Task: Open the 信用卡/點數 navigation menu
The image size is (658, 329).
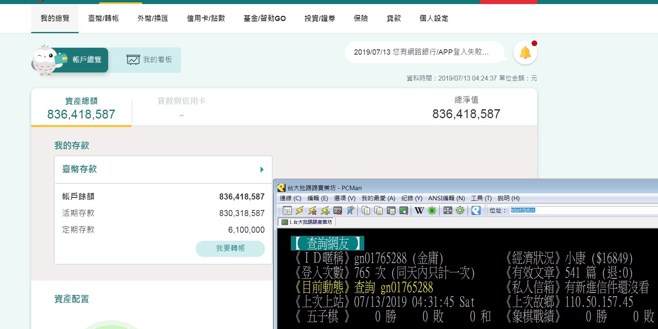Action: pos(206,18)
